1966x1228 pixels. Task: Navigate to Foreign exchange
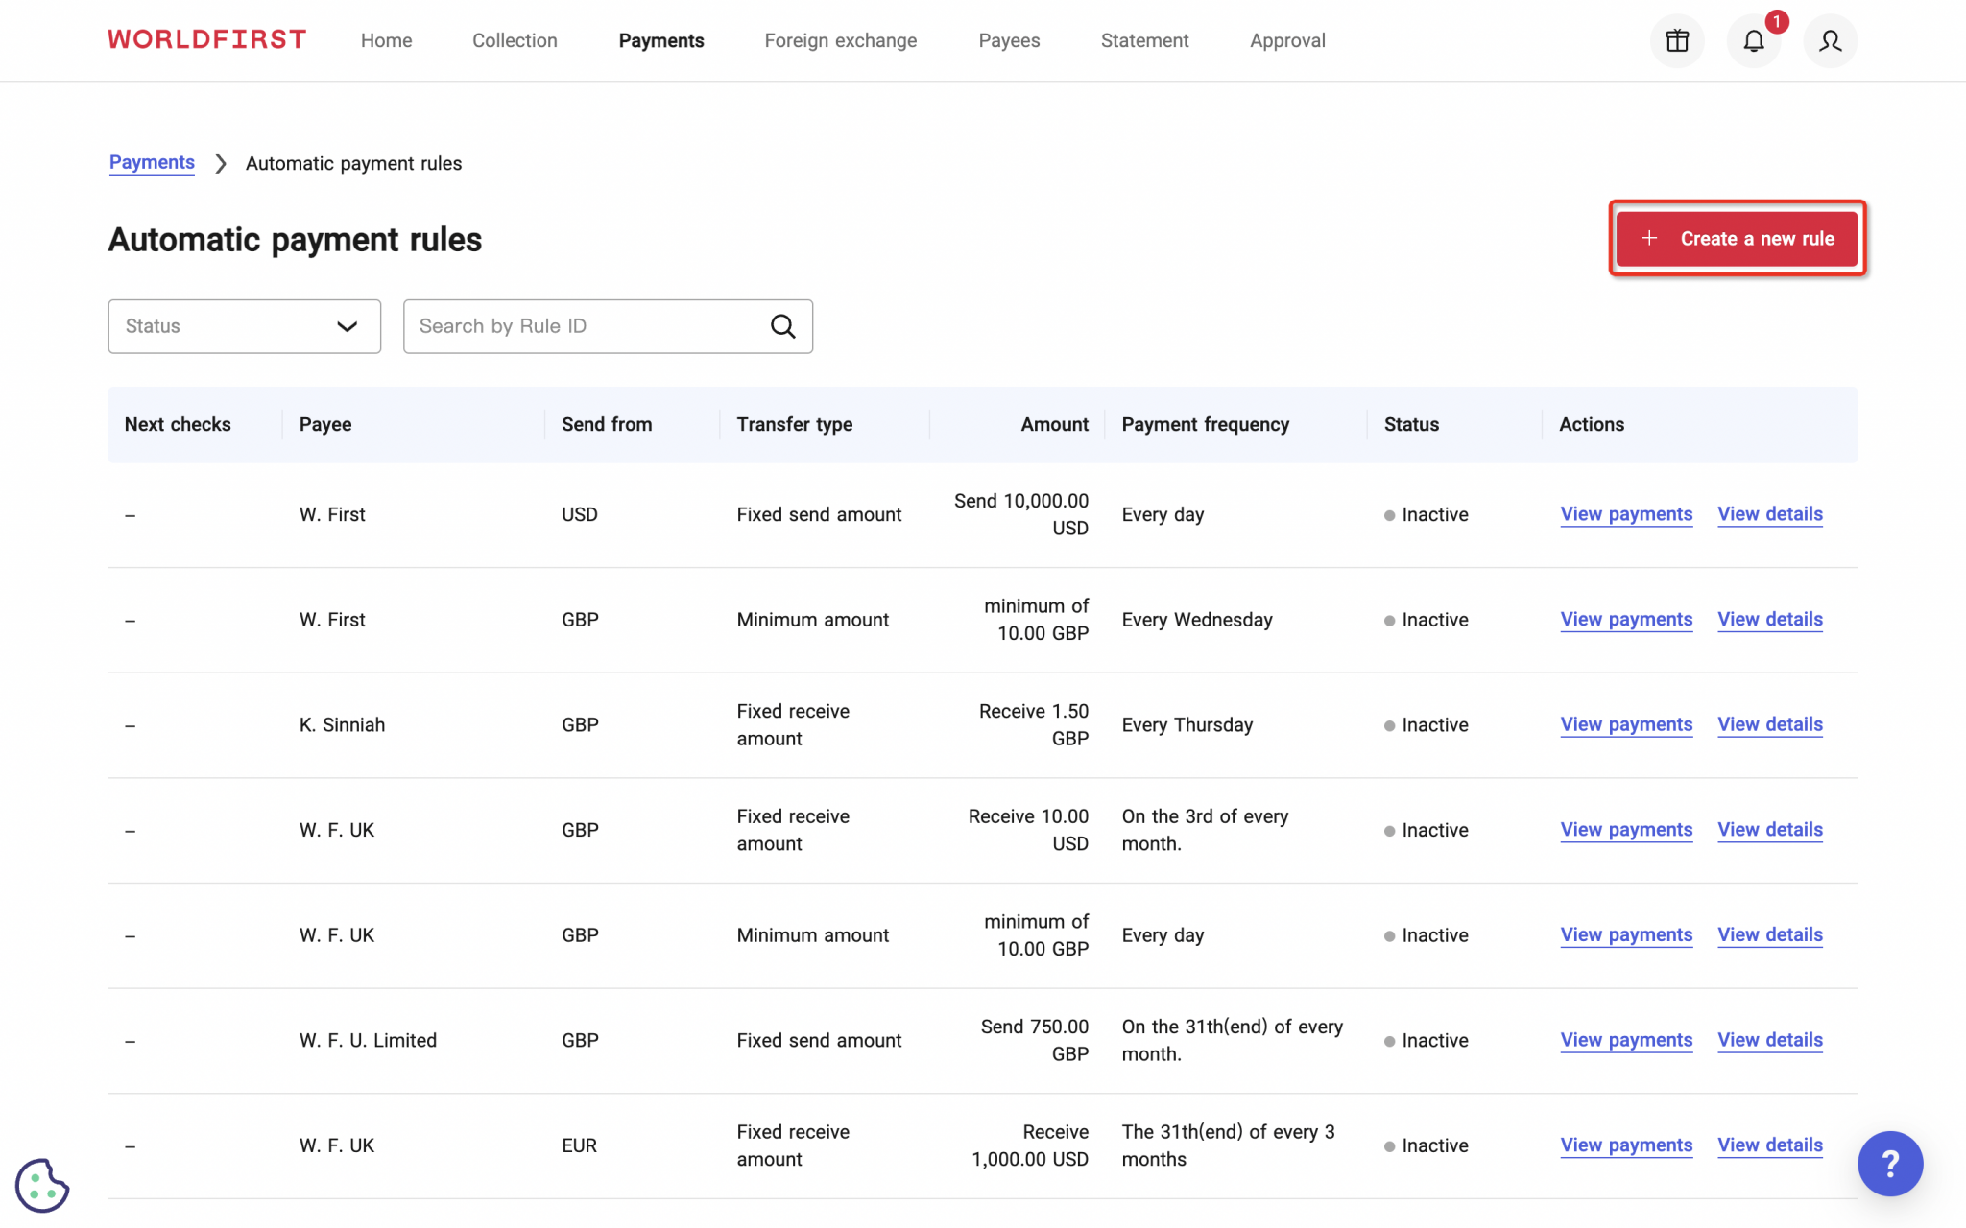click(840, 40)
